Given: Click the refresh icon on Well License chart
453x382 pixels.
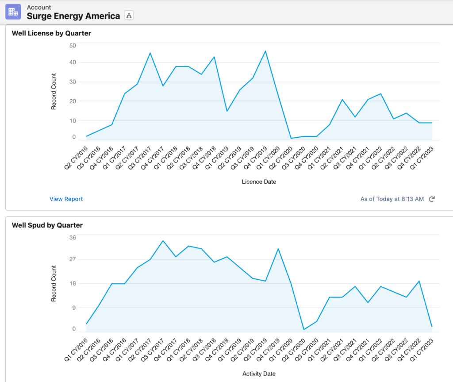Looking at the screenshot, I should 432,199.
